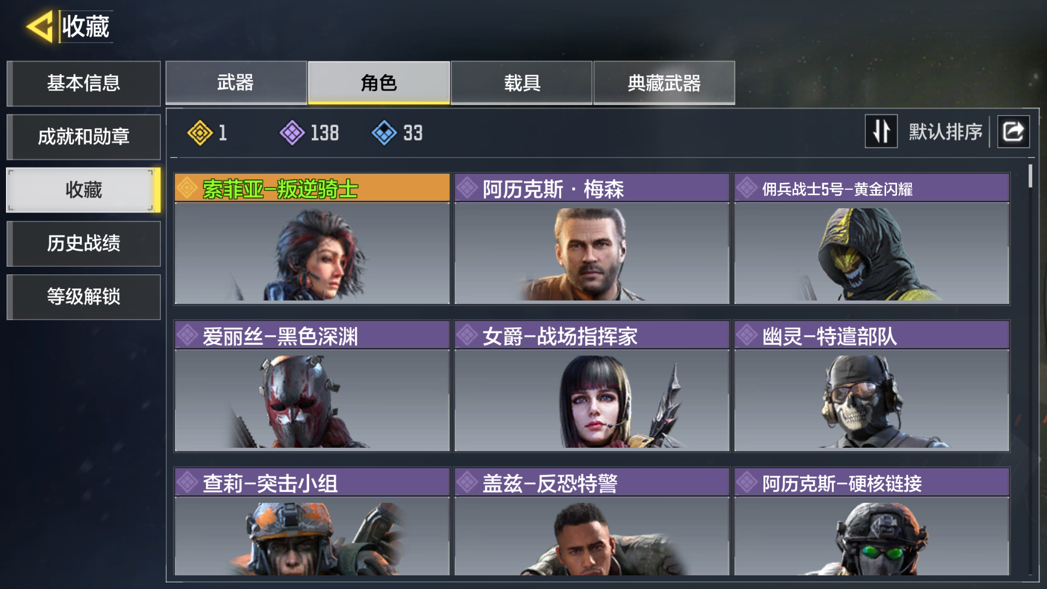This screenshot has height=589, width=1047.
Task: Click the gold legendary rarity diamond icon
Action: pos(200,133)
